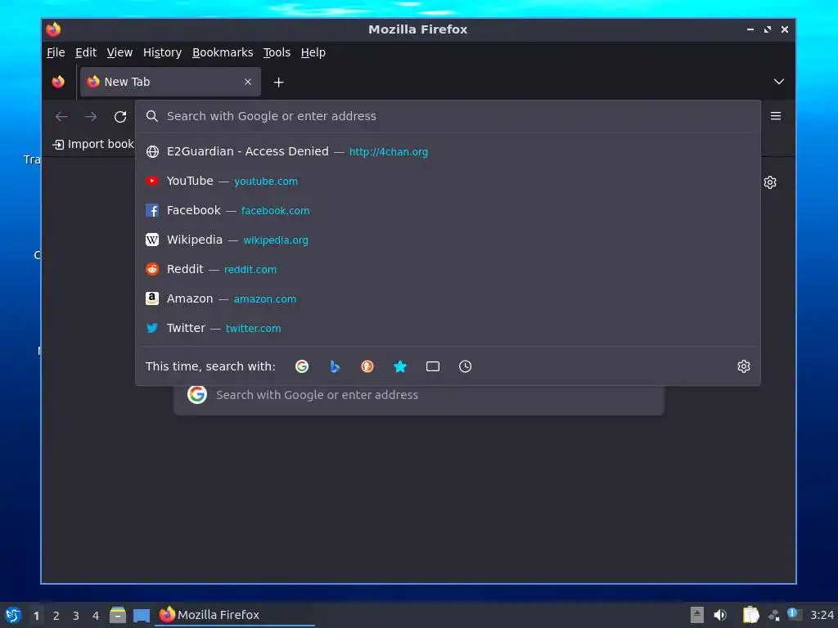
Task: Search this time with DuckDuckGo icon
Action: point(367,366)
